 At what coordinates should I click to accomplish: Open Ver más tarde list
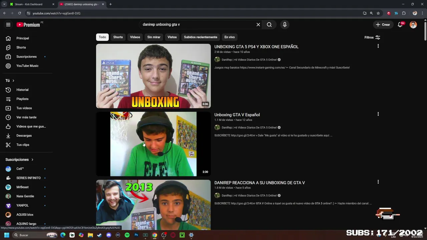coord(26,117)
